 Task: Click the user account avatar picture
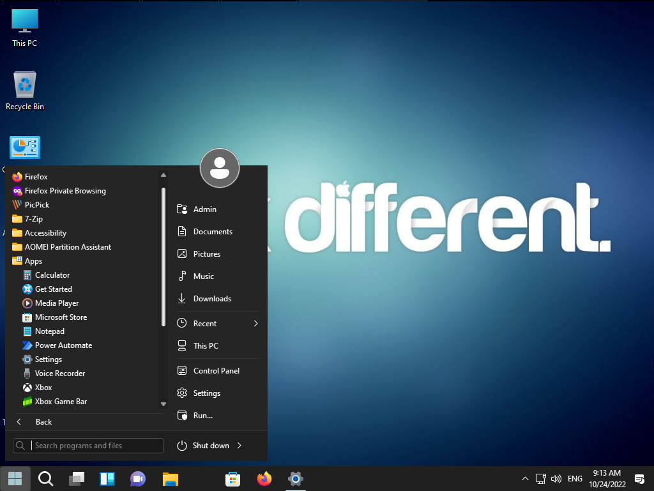[x=220, y=168]
